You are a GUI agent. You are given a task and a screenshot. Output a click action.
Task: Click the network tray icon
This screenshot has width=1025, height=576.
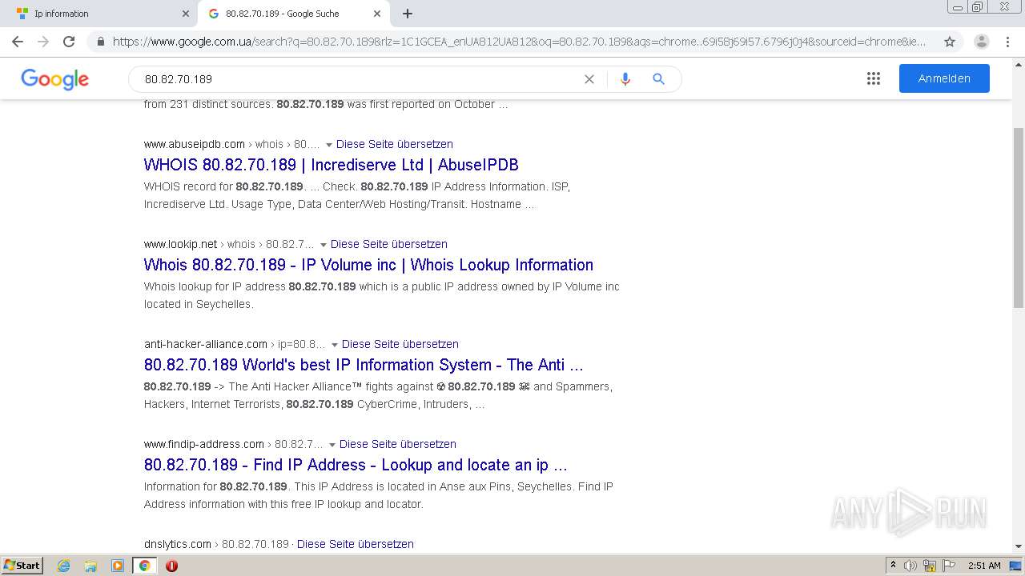coord(930,566)
